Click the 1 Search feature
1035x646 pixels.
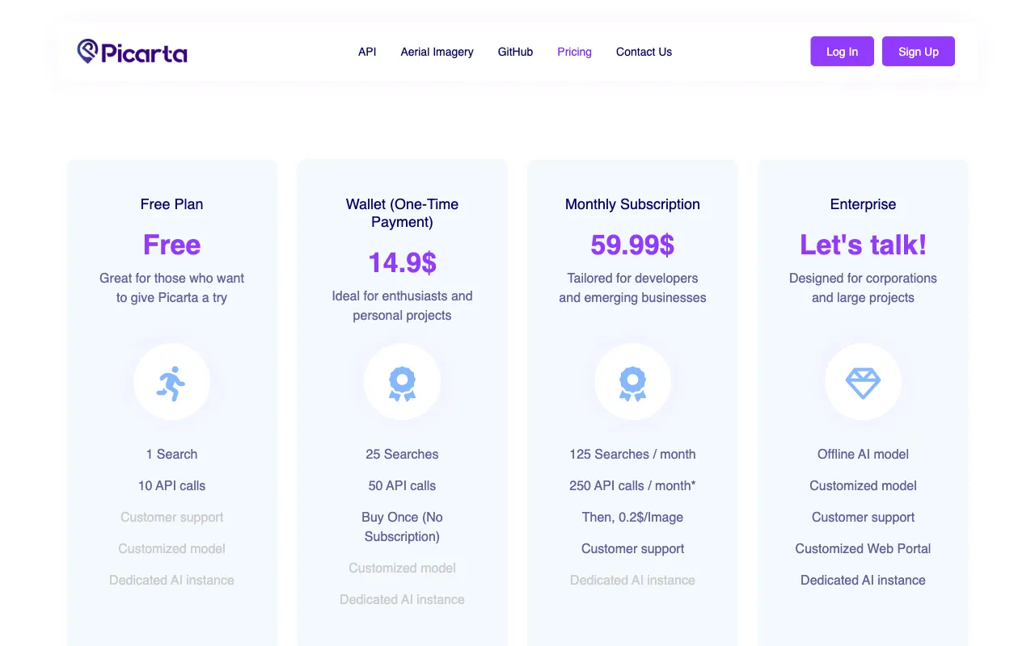click(x=171, y=454)
